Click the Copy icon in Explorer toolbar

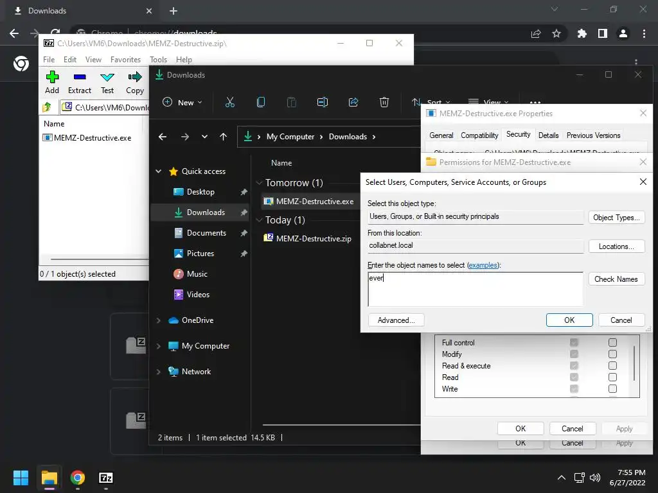(261, 102)
